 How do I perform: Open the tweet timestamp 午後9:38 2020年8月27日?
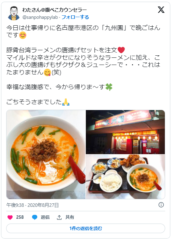point(32,205)
